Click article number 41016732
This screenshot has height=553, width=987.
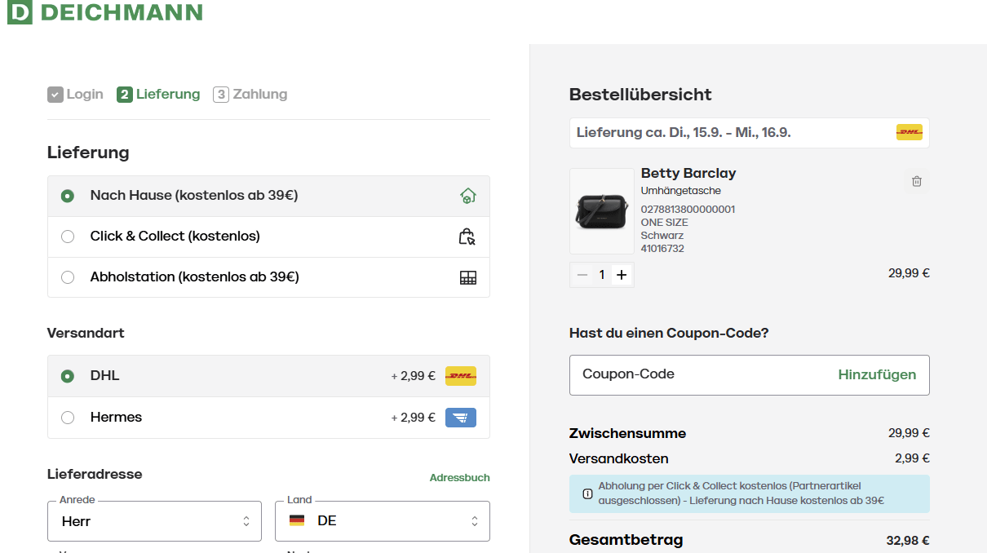pos(662,249)
